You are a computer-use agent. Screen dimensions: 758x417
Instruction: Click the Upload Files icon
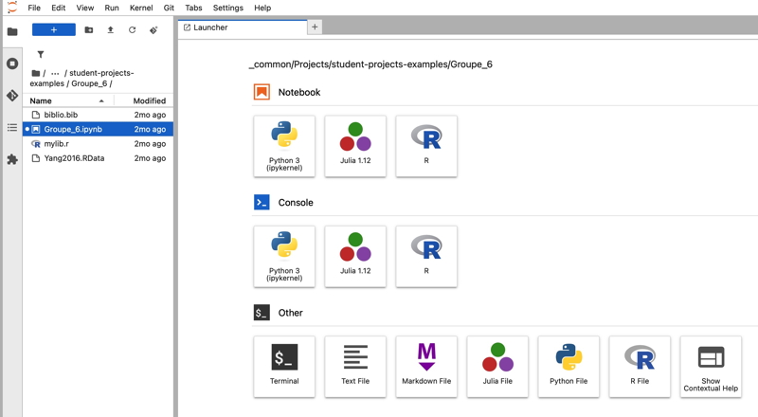pos(110,30)
